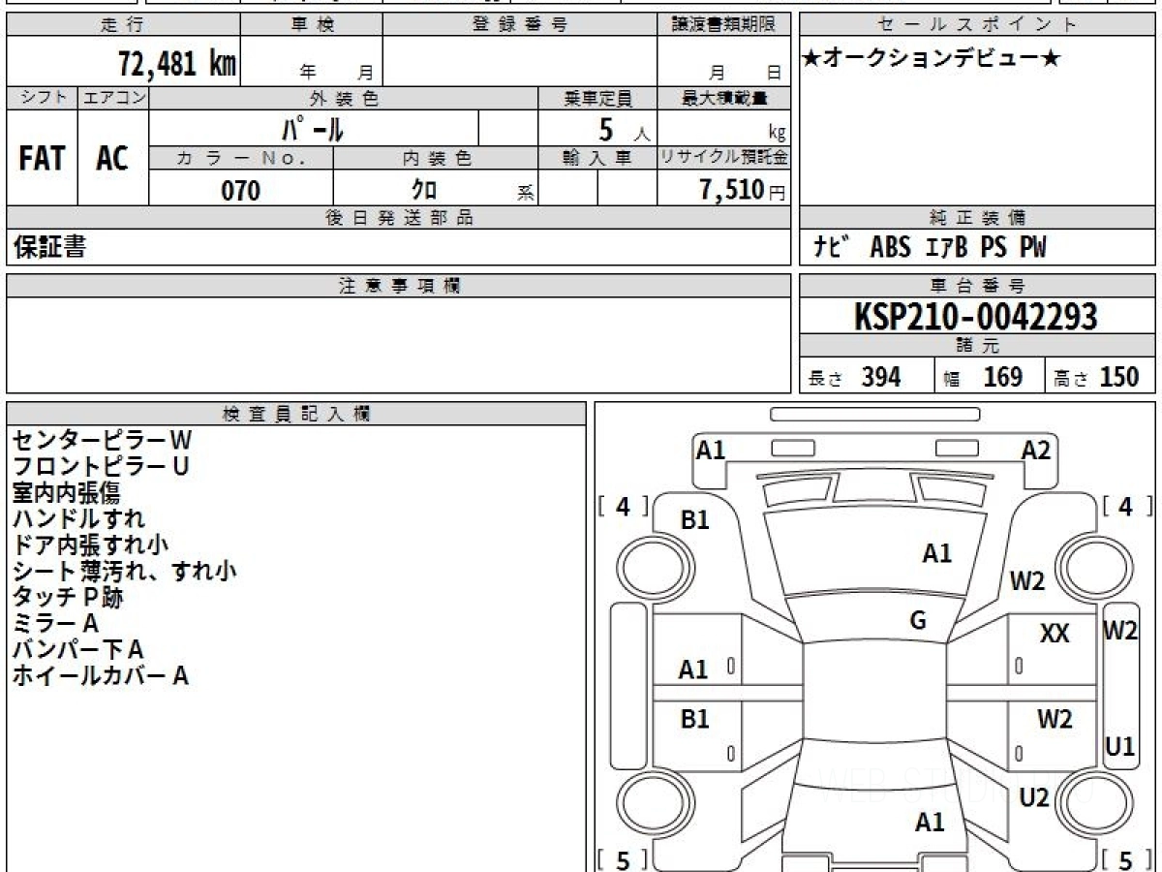This screenshot has width=1162, height=872.
Task: Select the バンパー下A inspector note
Action: (78, 649)
